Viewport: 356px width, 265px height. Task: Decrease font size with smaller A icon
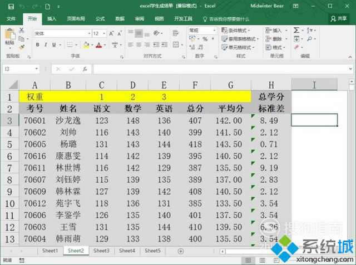click(120, 33)
